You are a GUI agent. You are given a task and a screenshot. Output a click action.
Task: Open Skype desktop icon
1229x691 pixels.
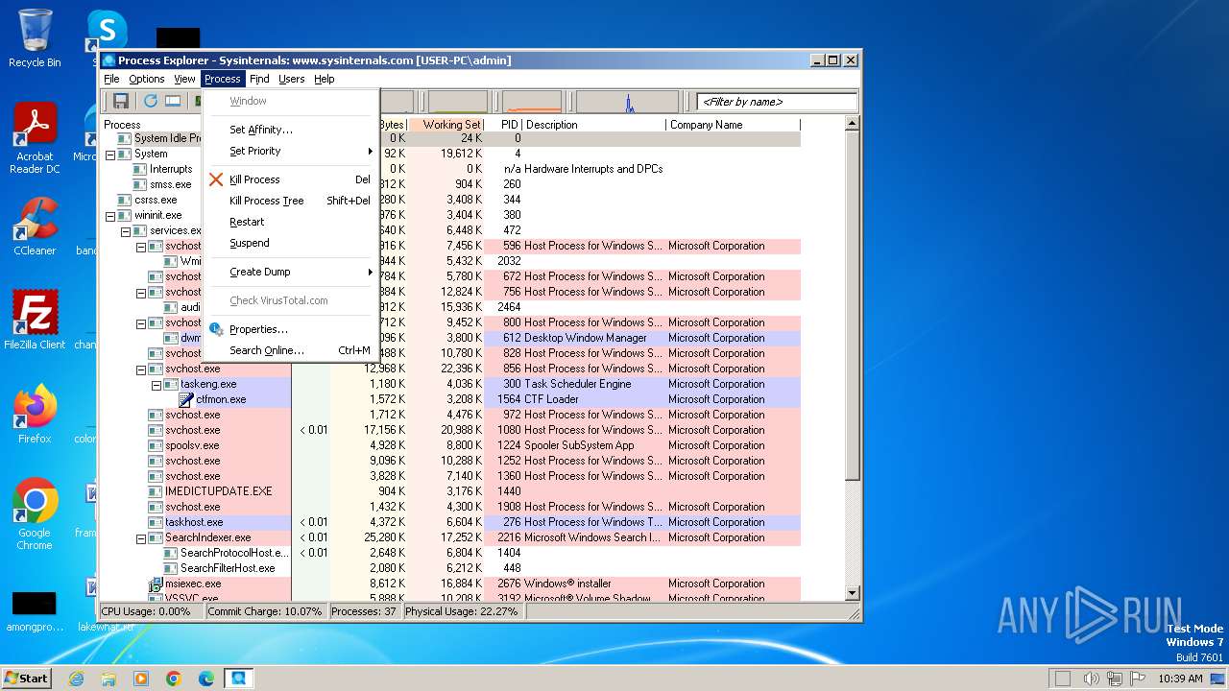point(107,29)
